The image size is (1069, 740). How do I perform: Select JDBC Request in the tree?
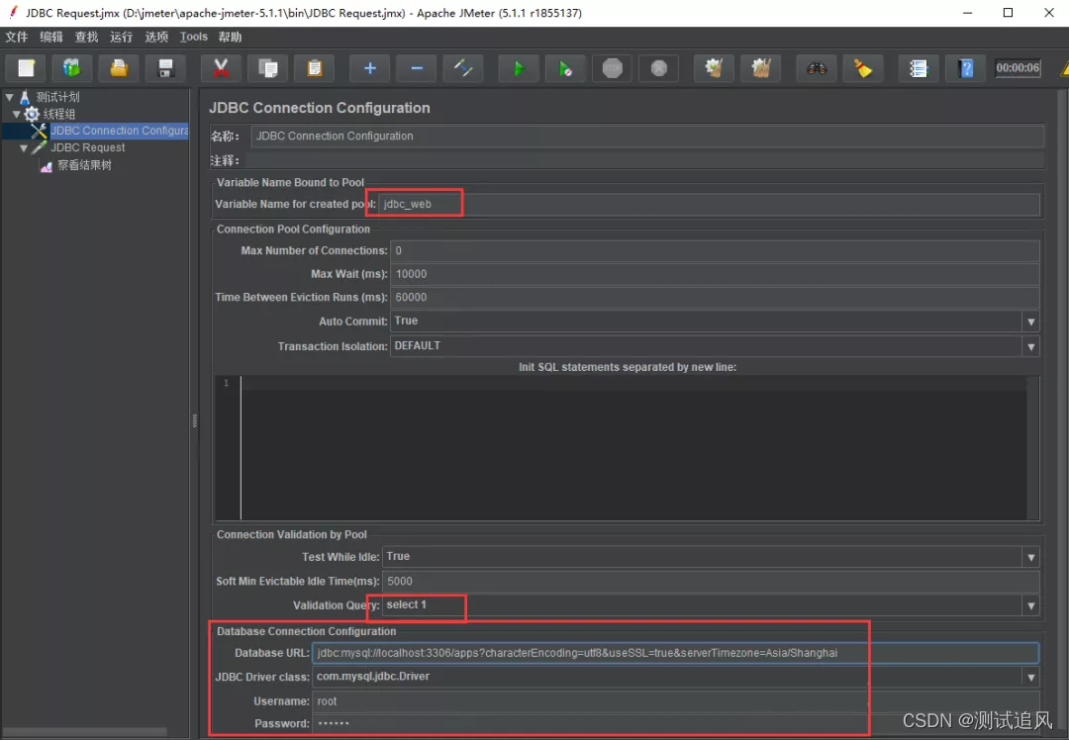click(x=88, y=147)
